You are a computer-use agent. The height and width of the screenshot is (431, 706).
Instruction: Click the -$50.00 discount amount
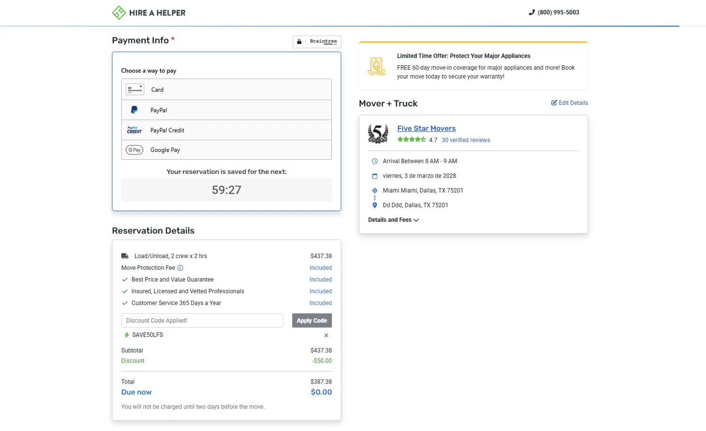point(322,361)
